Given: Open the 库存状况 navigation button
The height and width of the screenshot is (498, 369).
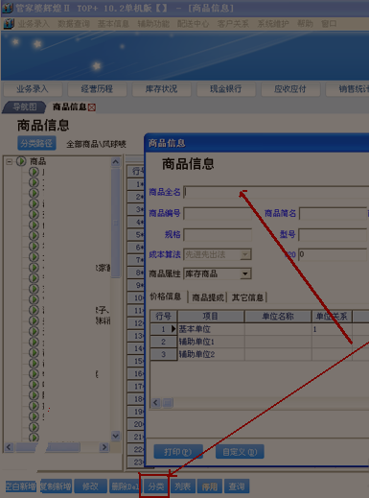Looking at the screenshot, I should [161, 89].
